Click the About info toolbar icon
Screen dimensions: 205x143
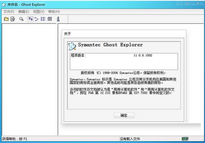pyautogui.click(x=58, y=19)
